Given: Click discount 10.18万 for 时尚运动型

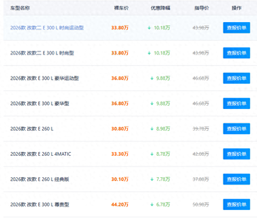Looking at the screenshot, I should point(162,28).
